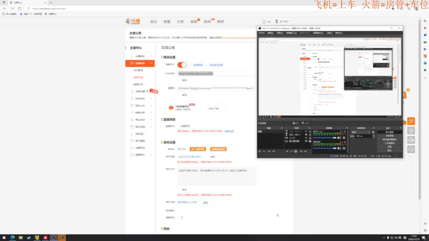The height and width of the screenshot is (241, 429).
Task: Lock the 显示器采集 source in OBS
Action: click(310, 141)
